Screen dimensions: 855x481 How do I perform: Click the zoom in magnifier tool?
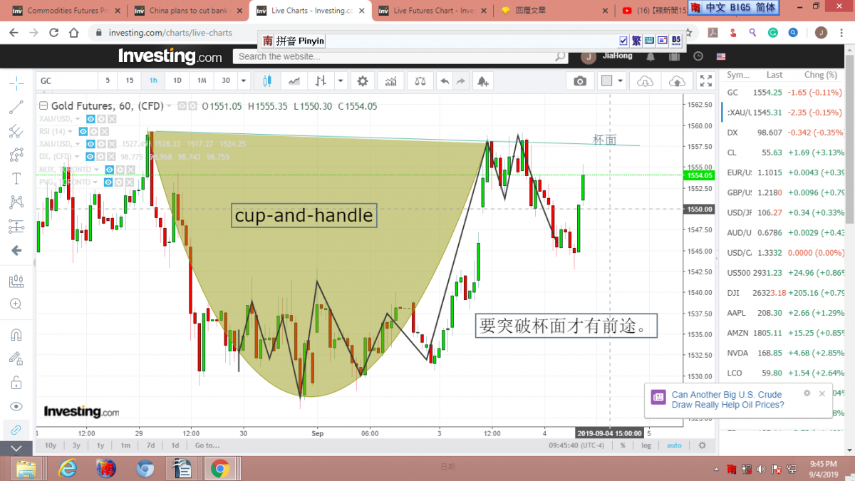pyautogui.click(x=16, y=304)
